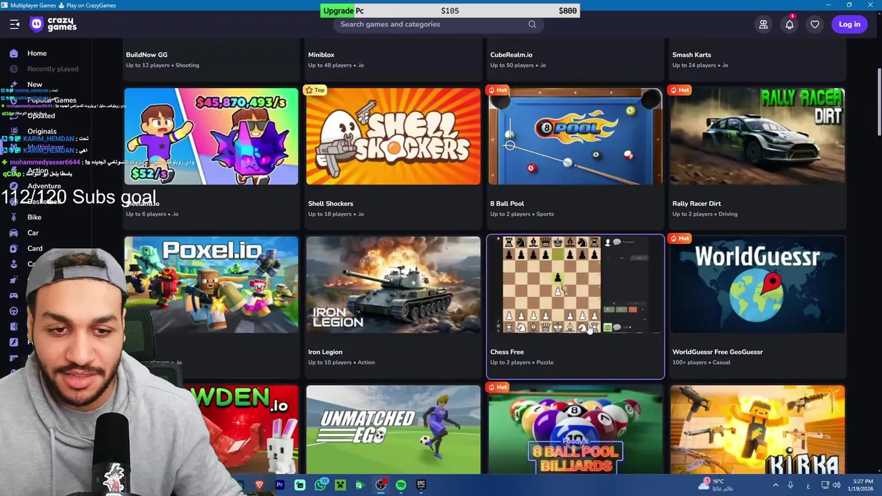882x496 pixels.
Task: Click Rally Racer Dirt title text
Action: point(697,203)
